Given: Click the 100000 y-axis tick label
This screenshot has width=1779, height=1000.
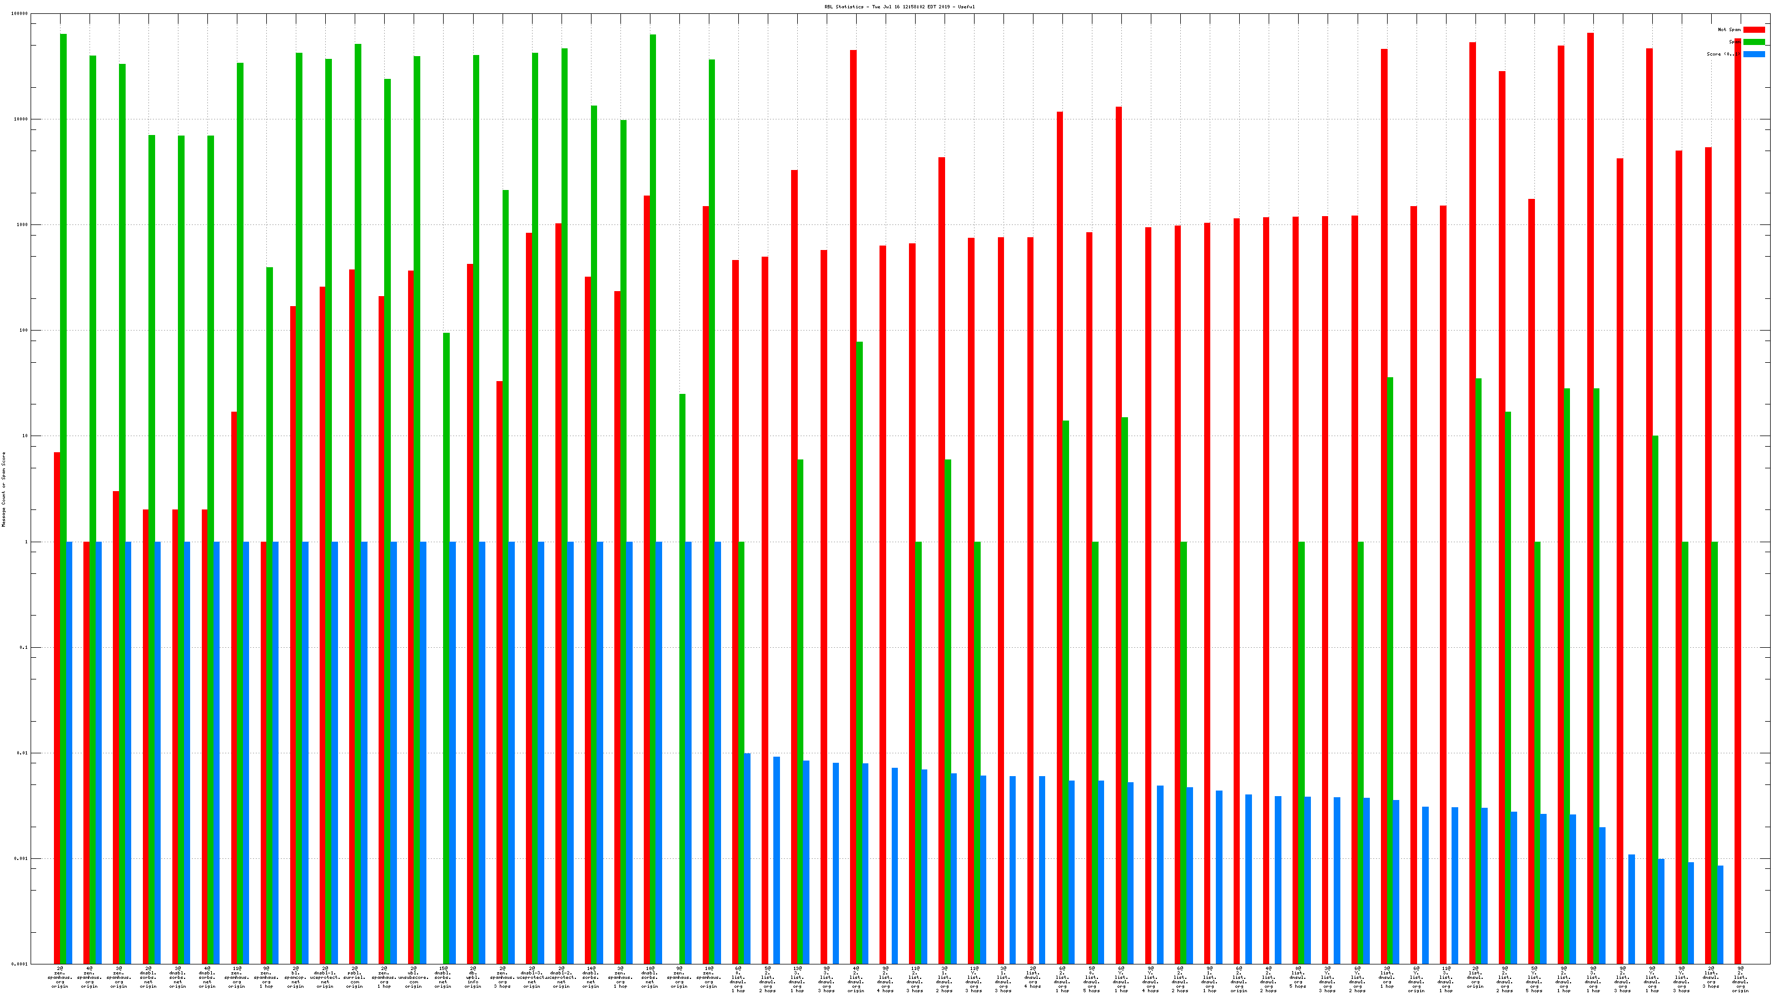Looking at the screenshot, I should (x=19, y=14).
